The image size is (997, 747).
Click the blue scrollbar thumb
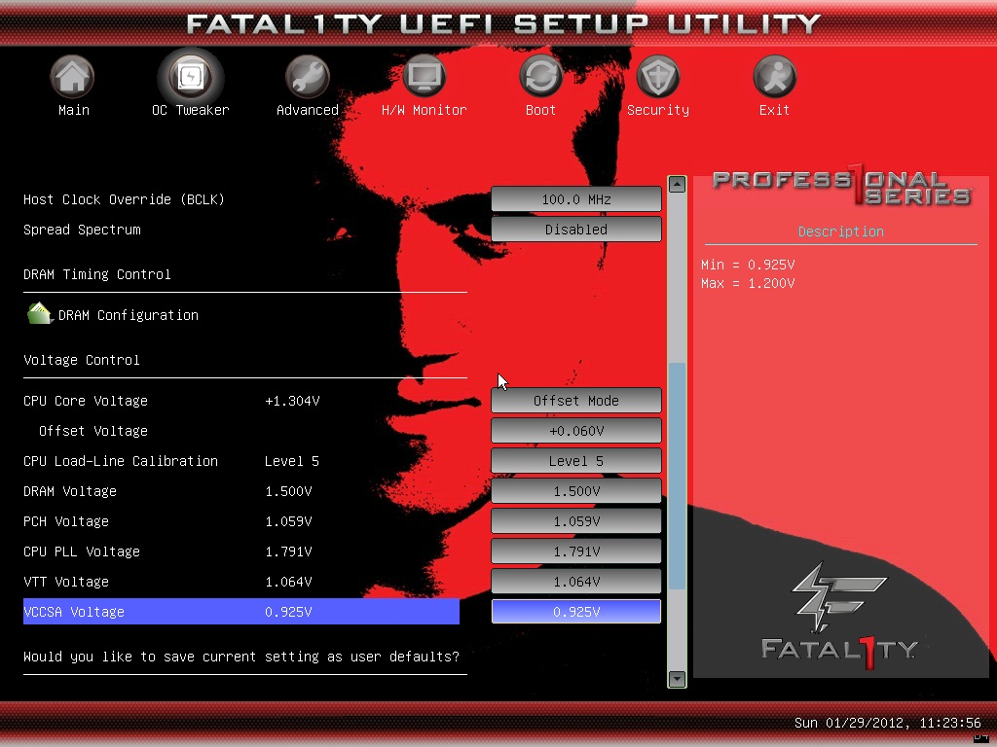[678, 476]
